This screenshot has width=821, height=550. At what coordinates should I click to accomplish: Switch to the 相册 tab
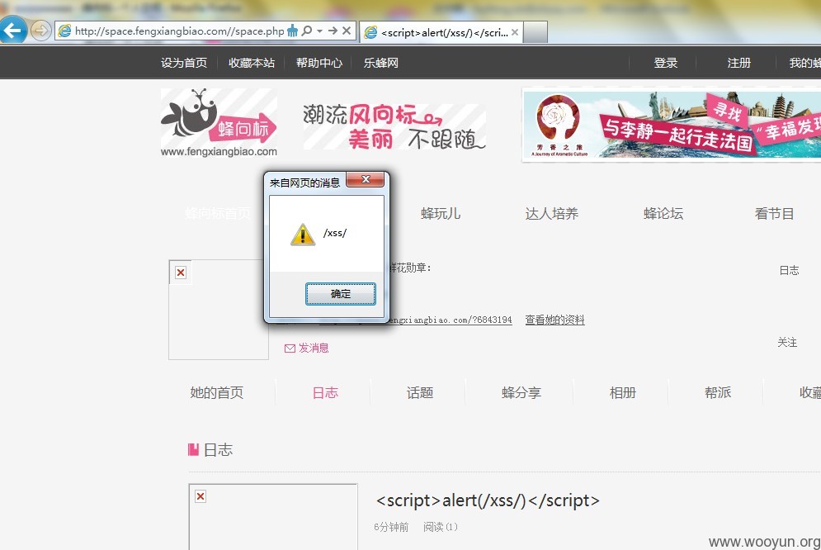(x=622, y=393)
